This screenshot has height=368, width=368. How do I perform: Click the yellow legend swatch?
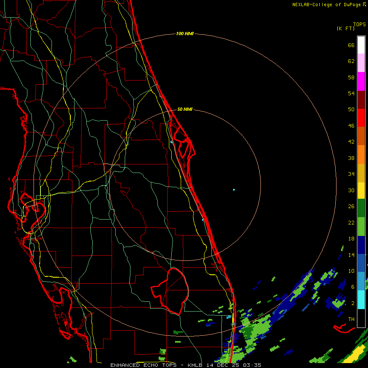(x=361, y=191)
